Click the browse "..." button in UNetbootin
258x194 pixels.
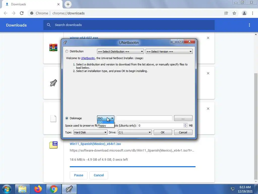pyautogui.click(x=183, y=118)
